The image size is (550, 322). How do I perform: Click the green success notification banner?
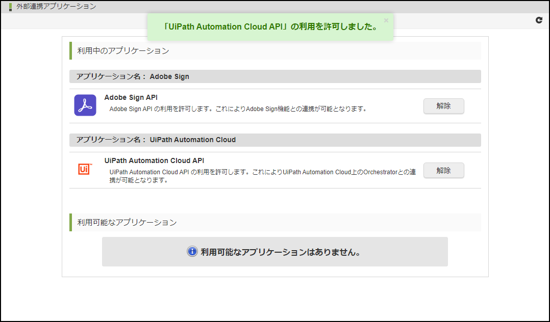(270, 26)
